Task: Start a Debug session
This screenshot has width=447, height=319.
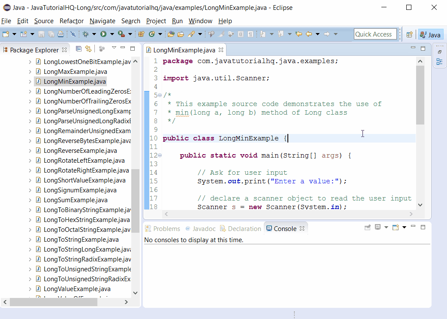Action: pos(85,33)
